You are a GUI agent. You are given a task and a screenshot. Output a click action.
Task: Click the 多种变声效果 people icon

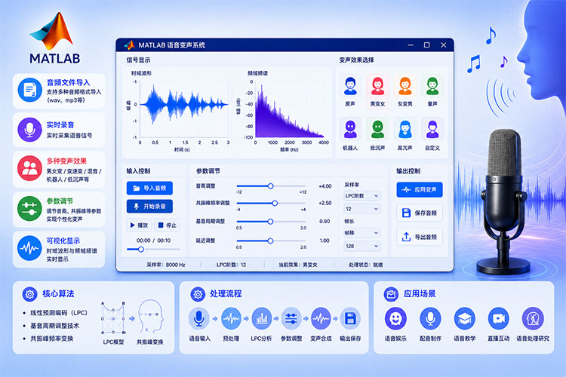click(29, 168)
